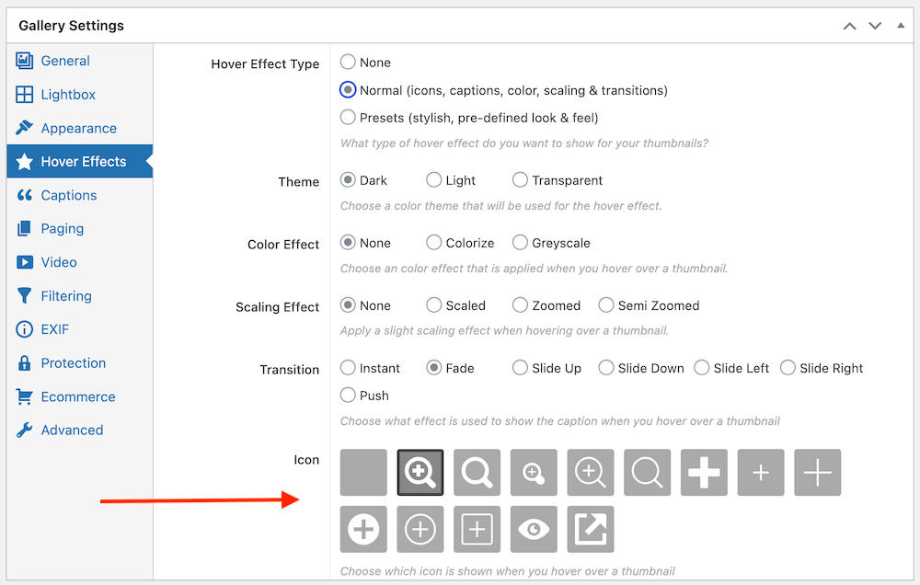Viewport: 920px width, 585px height.
Task: Select the blank square hover icon
Action: 363,472
